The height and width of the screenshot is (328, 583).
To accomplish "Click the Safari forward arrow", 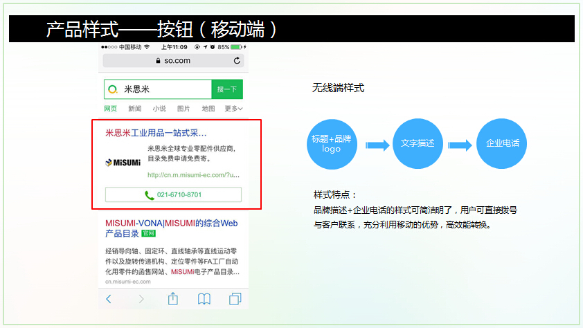I will (141, 299).
